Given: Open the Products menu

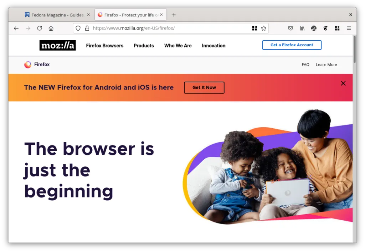Looking at the screenshot, I should pos(144,46).
